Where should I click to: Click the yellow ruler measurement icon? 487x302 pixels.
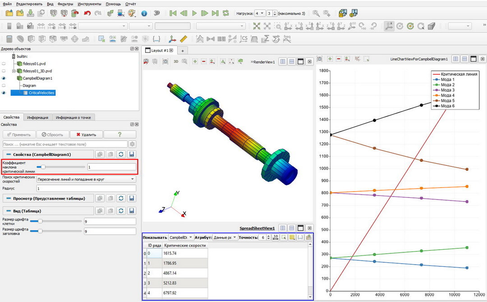184,39
